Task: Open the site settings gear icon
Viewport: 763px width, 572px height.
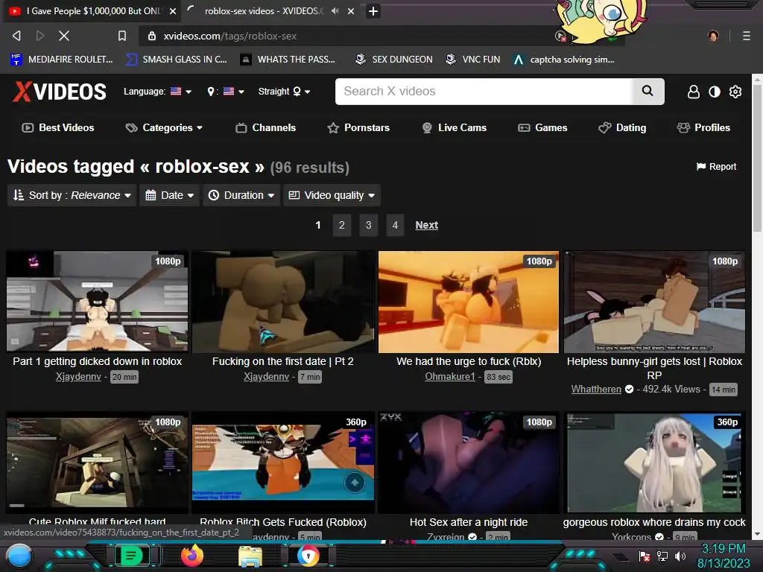Action: pyautogui.click(x=735, y=92)
